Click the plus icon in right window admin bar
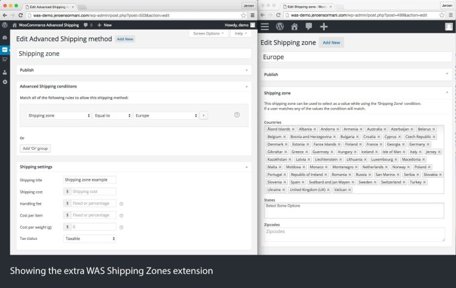Screen dimensions: 456x288 324,27
